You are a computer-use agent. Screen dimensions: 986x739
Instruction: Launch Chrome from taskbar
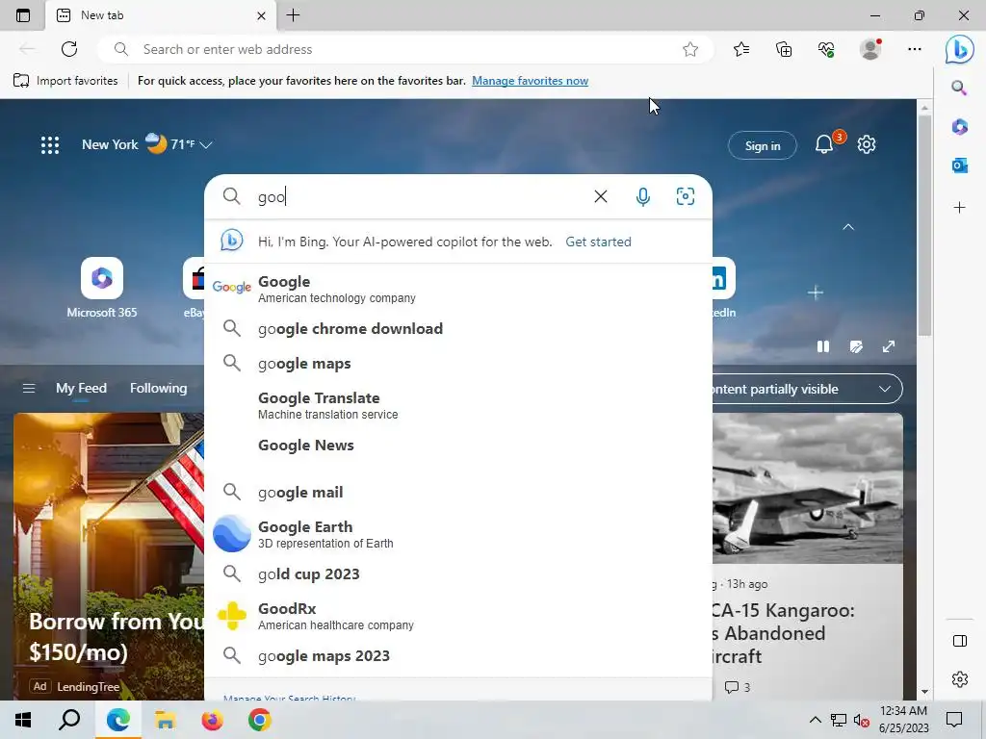(260, 720)
